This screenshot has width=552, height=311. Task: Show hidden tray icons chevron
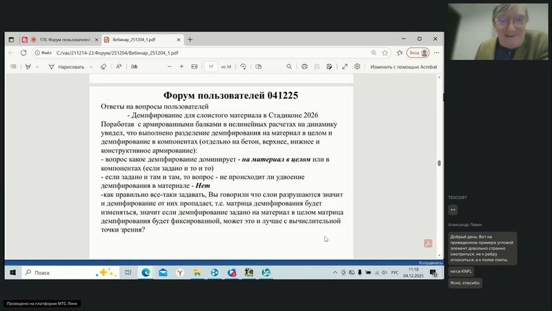(335, 272)
